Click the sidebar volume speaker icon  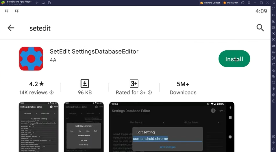coord(273,15)
